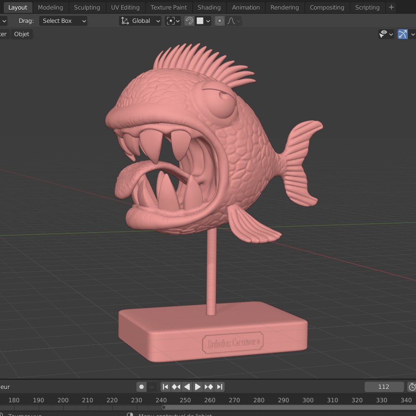Toggle auto keying record button
Viewport: 416px width, 416px height.
point(141,387)
